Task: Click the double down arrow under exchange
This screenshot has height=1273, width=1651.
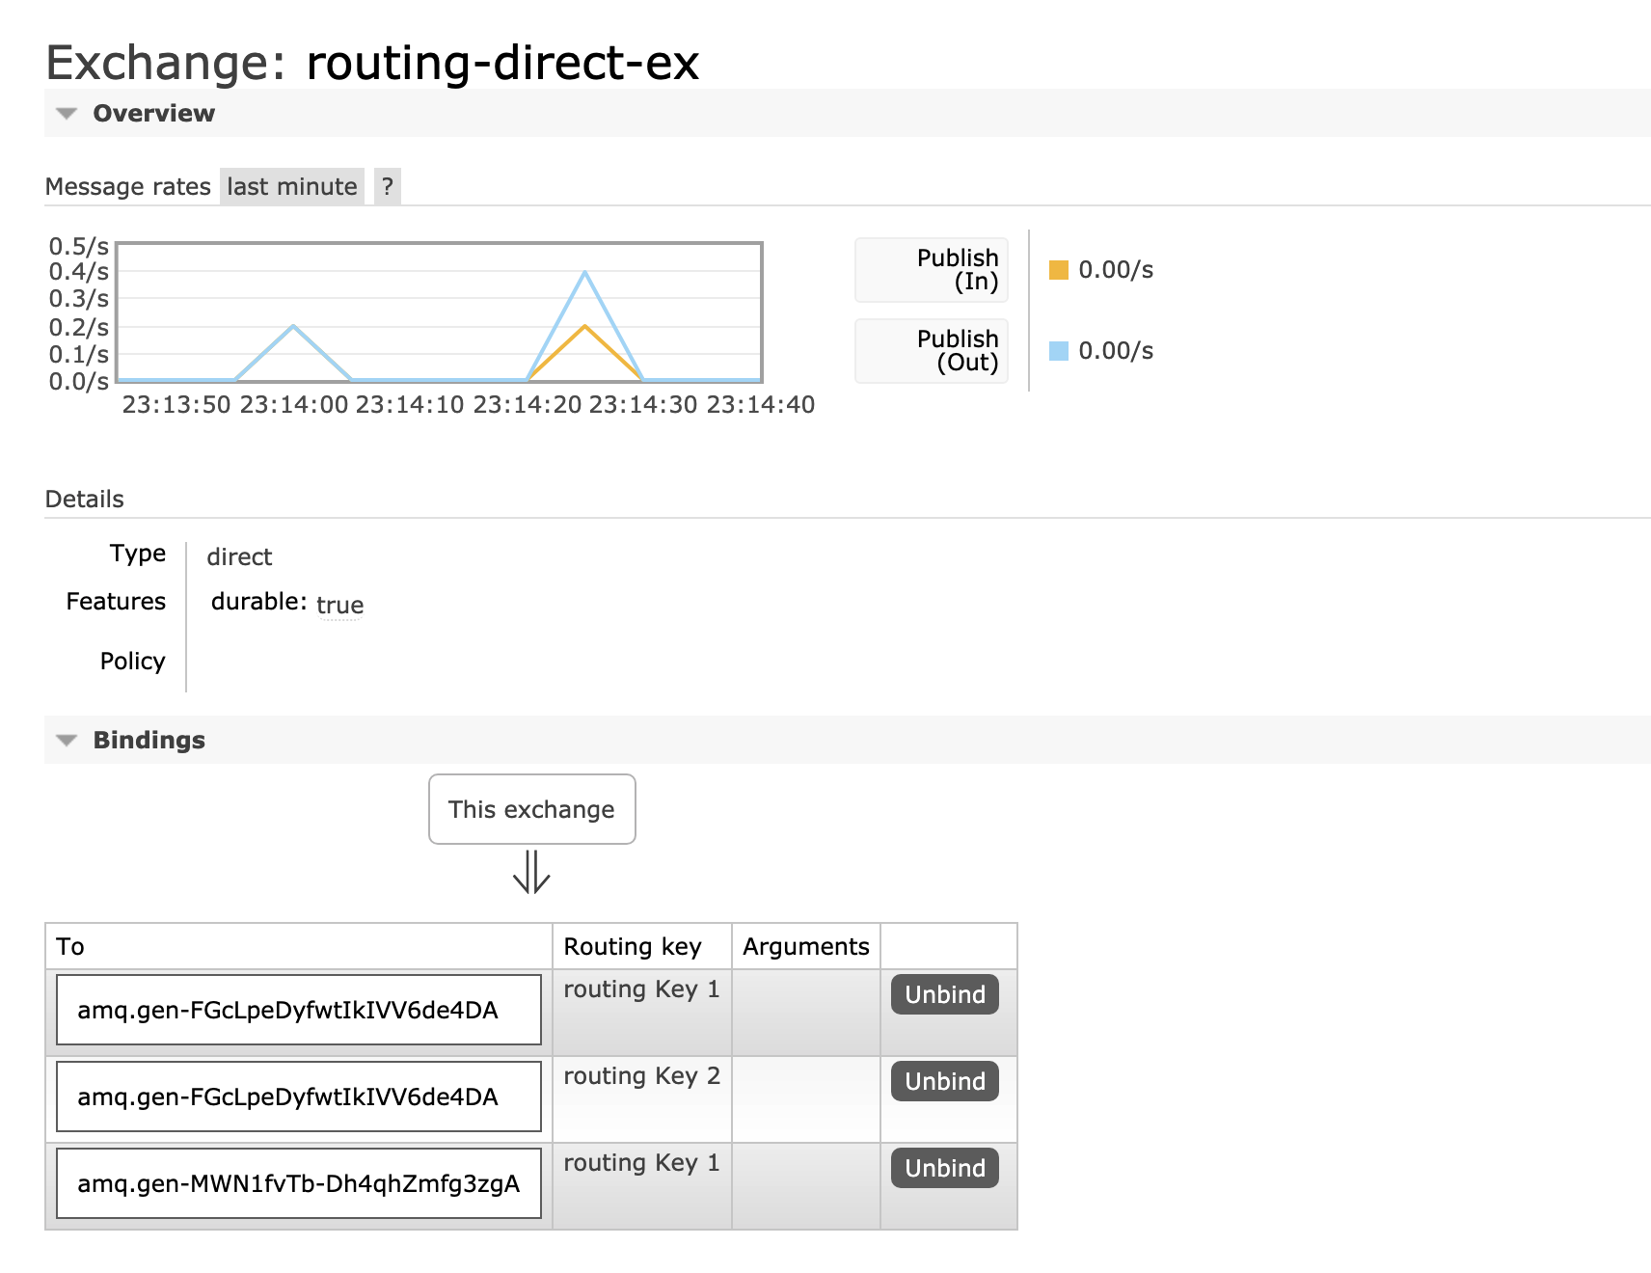Action: click(x=531, y=872)
